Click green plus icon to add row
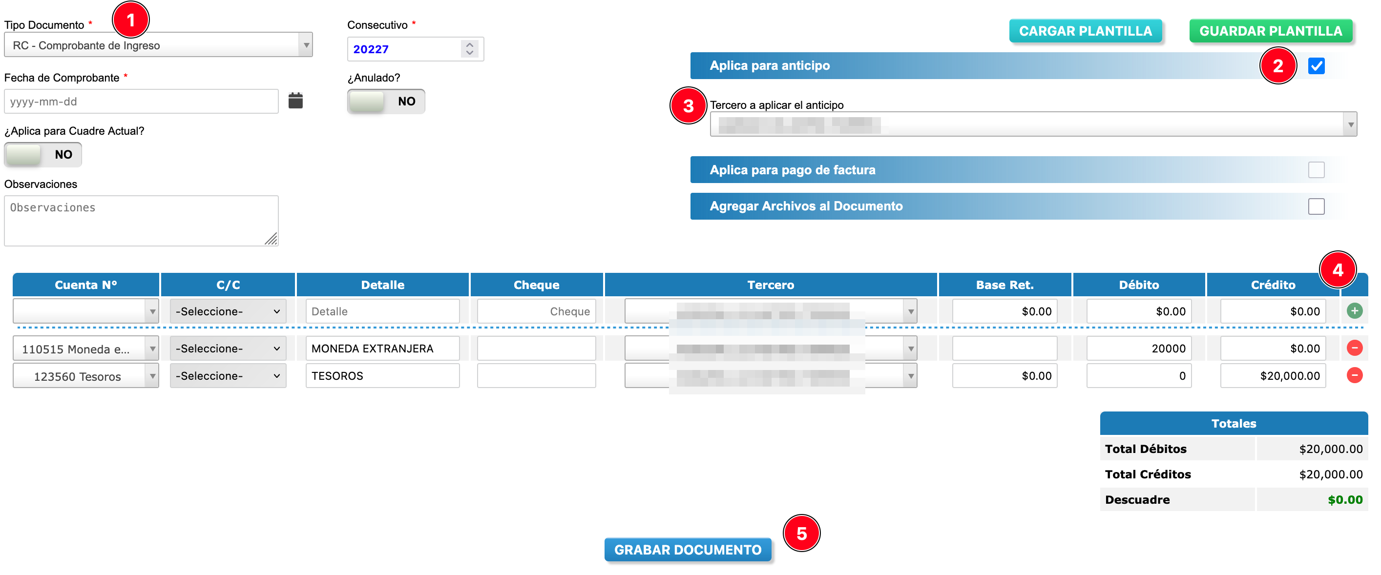Screen dimensions: 1381x575 coord(1354,311)
